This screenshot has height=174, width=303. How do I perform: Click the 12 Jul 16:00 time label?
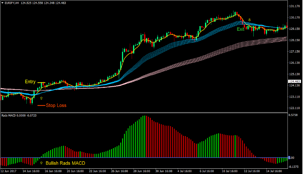coord(252,171)
